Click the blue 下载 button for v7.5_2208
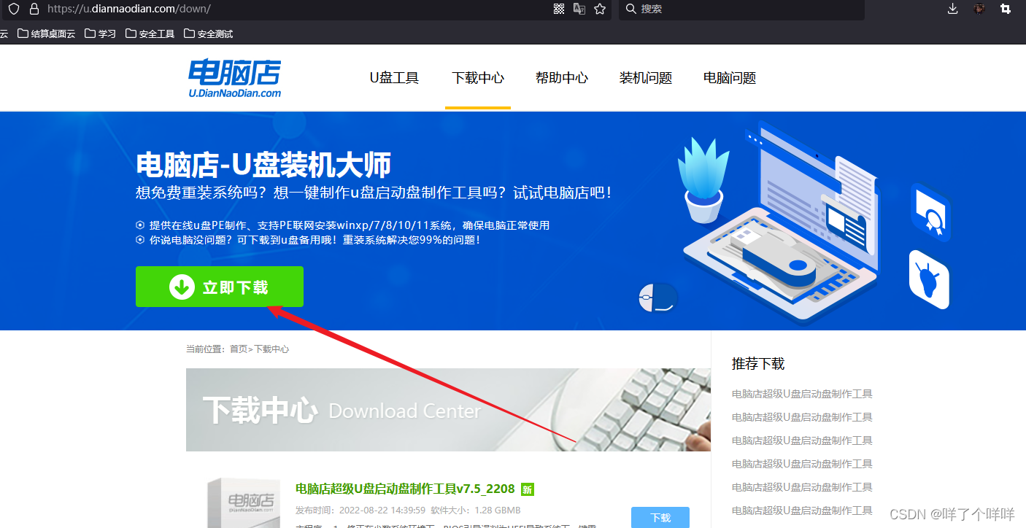The height and width of the screenshot is (528, 1026). 660,517
